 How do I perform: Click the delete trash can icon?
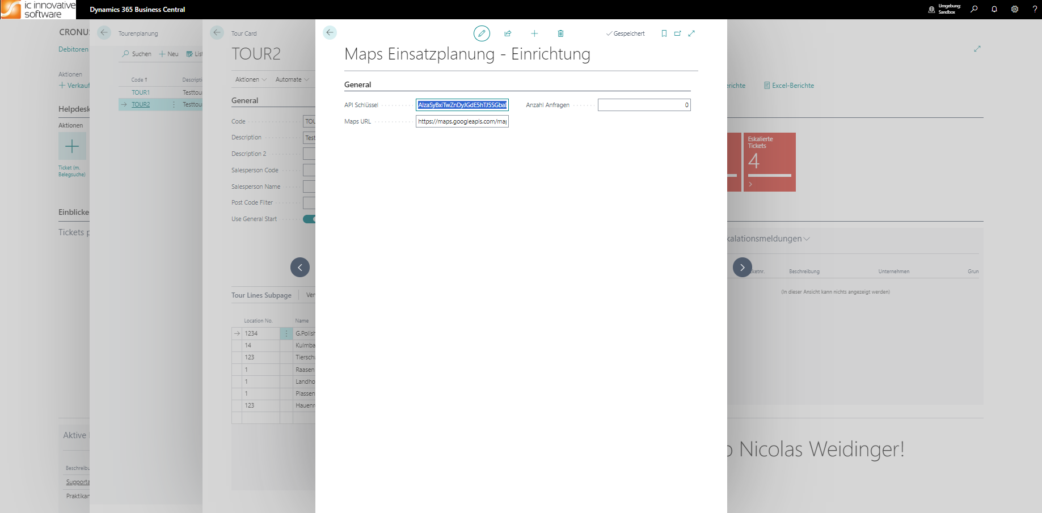[x=560, y=33]
